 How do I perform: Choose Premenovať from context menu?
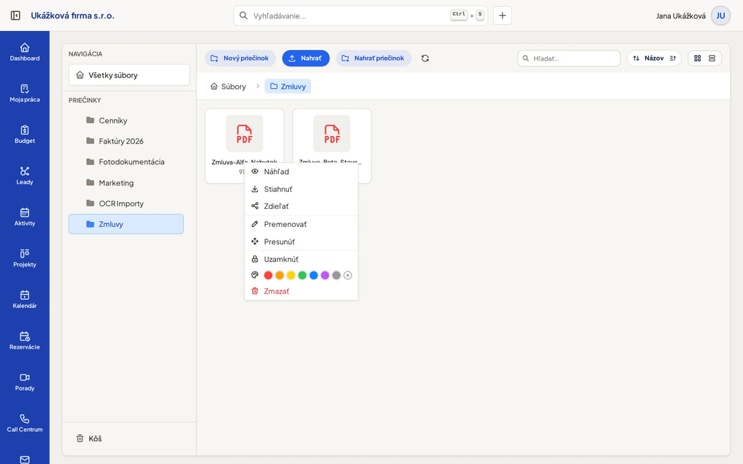(301, 224)
